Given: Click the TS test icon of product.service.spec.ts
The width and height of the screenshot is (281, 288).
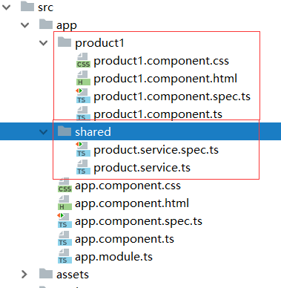Looking at the screenshot, I should (x=83, y=149).
